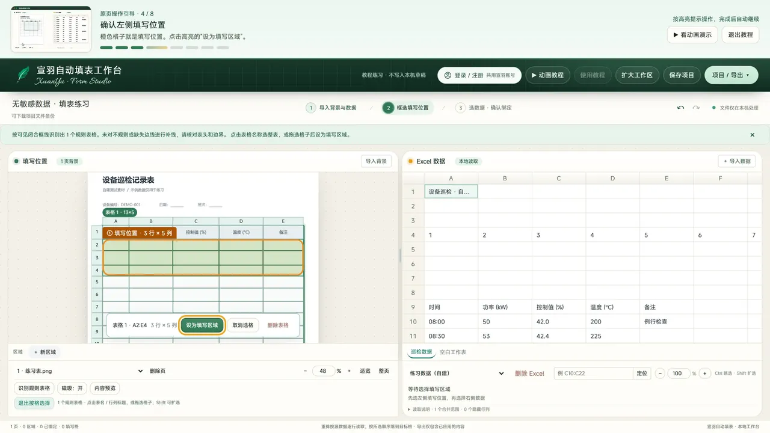Click 删除表格 link in popup

278,325
